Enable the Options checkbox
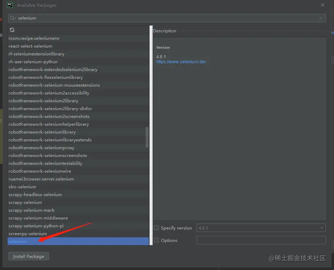This screenshot has width=334, height=270. coord(156,240)
